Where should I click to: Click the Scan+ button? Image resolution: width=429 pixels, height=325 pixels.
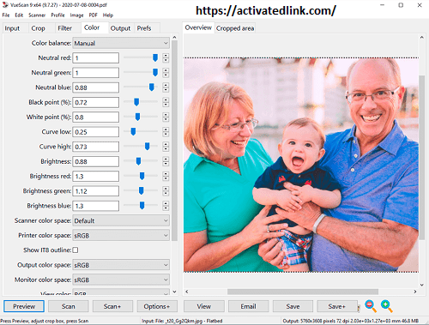pos(112,306)
